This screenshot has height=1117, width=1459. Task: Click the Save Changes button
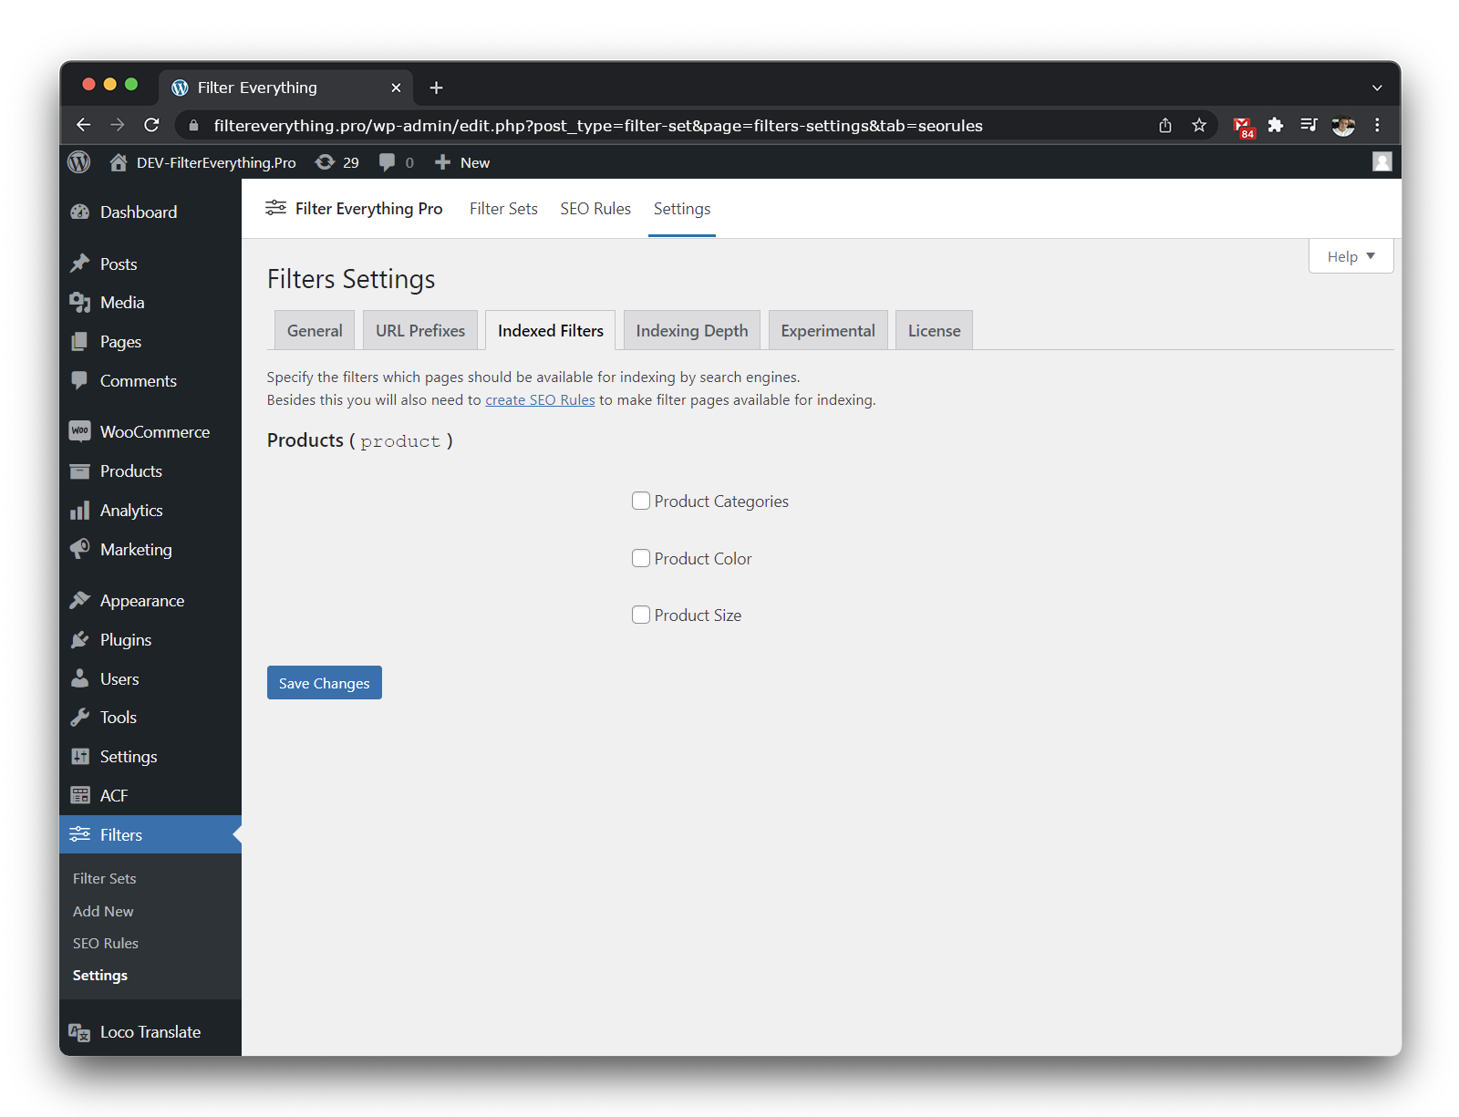click(x=324, y=683)
